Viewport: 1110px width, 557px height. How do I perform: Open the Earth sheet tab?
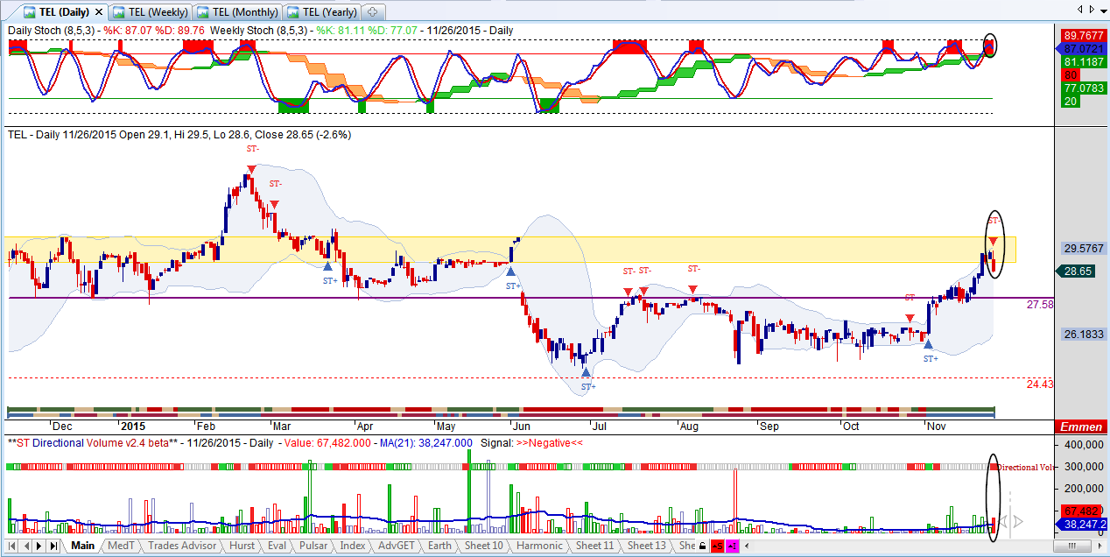pyautogui.click(x=440, y=546)
